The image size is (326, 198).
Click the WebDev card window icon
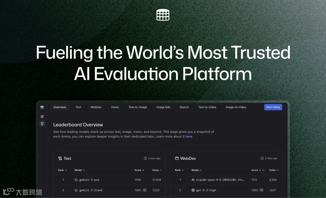[177, 158]
